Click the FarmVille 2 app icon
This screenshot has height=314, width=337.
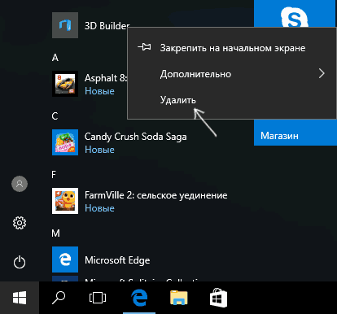tap(65, 201)
